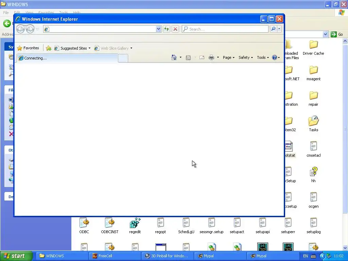348x261 pixels.
Task: Expand the Suggested Sites dropdown arrow
Action: 89,48
